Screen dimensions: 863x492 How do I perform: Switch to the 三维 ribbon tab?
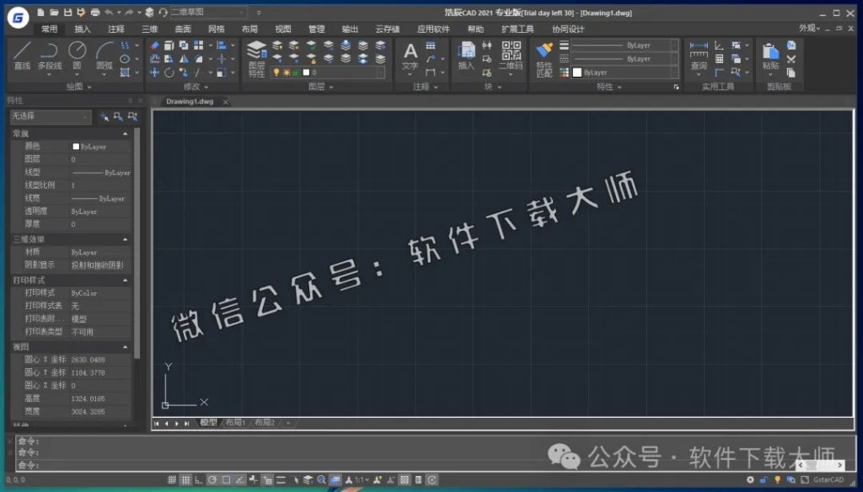[149, 28]
